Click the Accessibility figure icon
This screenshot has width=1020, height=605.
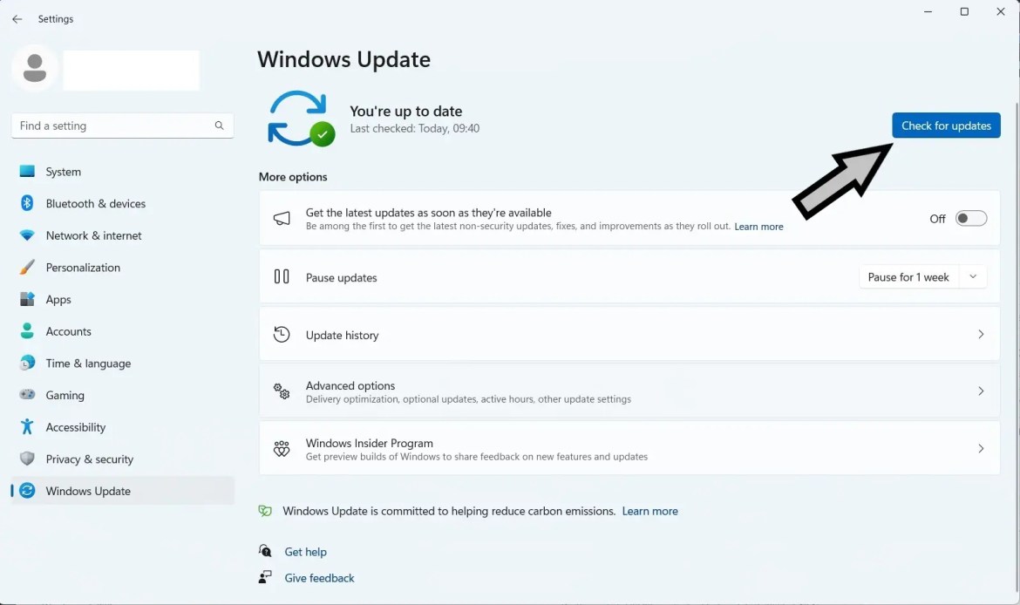[27, 426]
